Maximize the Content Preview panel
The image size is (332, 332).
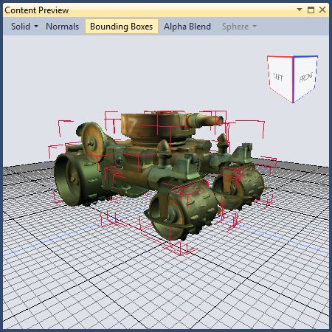pos(311,10)
